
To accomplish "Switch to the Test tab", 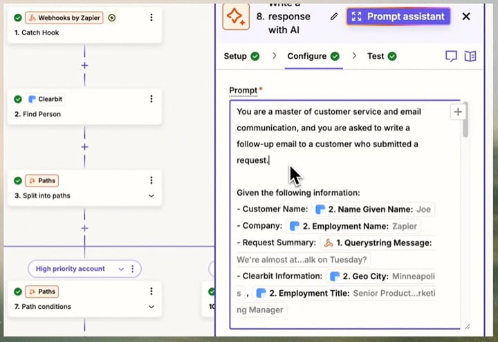I will (382, 56).
